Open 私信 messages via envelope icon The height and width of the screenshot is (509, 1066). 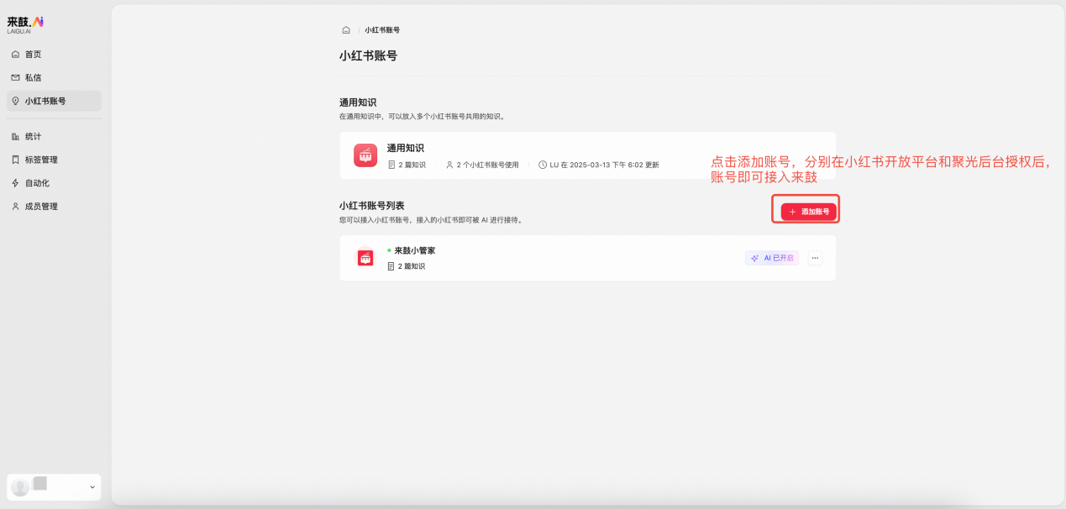pos(14,76)
